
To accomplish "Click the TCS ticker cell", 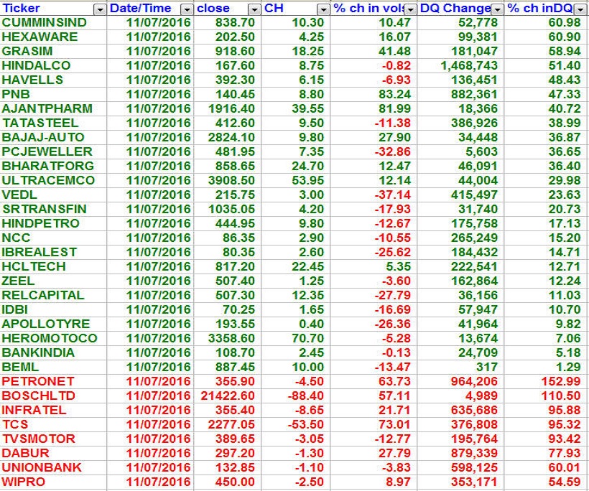I will (x=15, y=424).
